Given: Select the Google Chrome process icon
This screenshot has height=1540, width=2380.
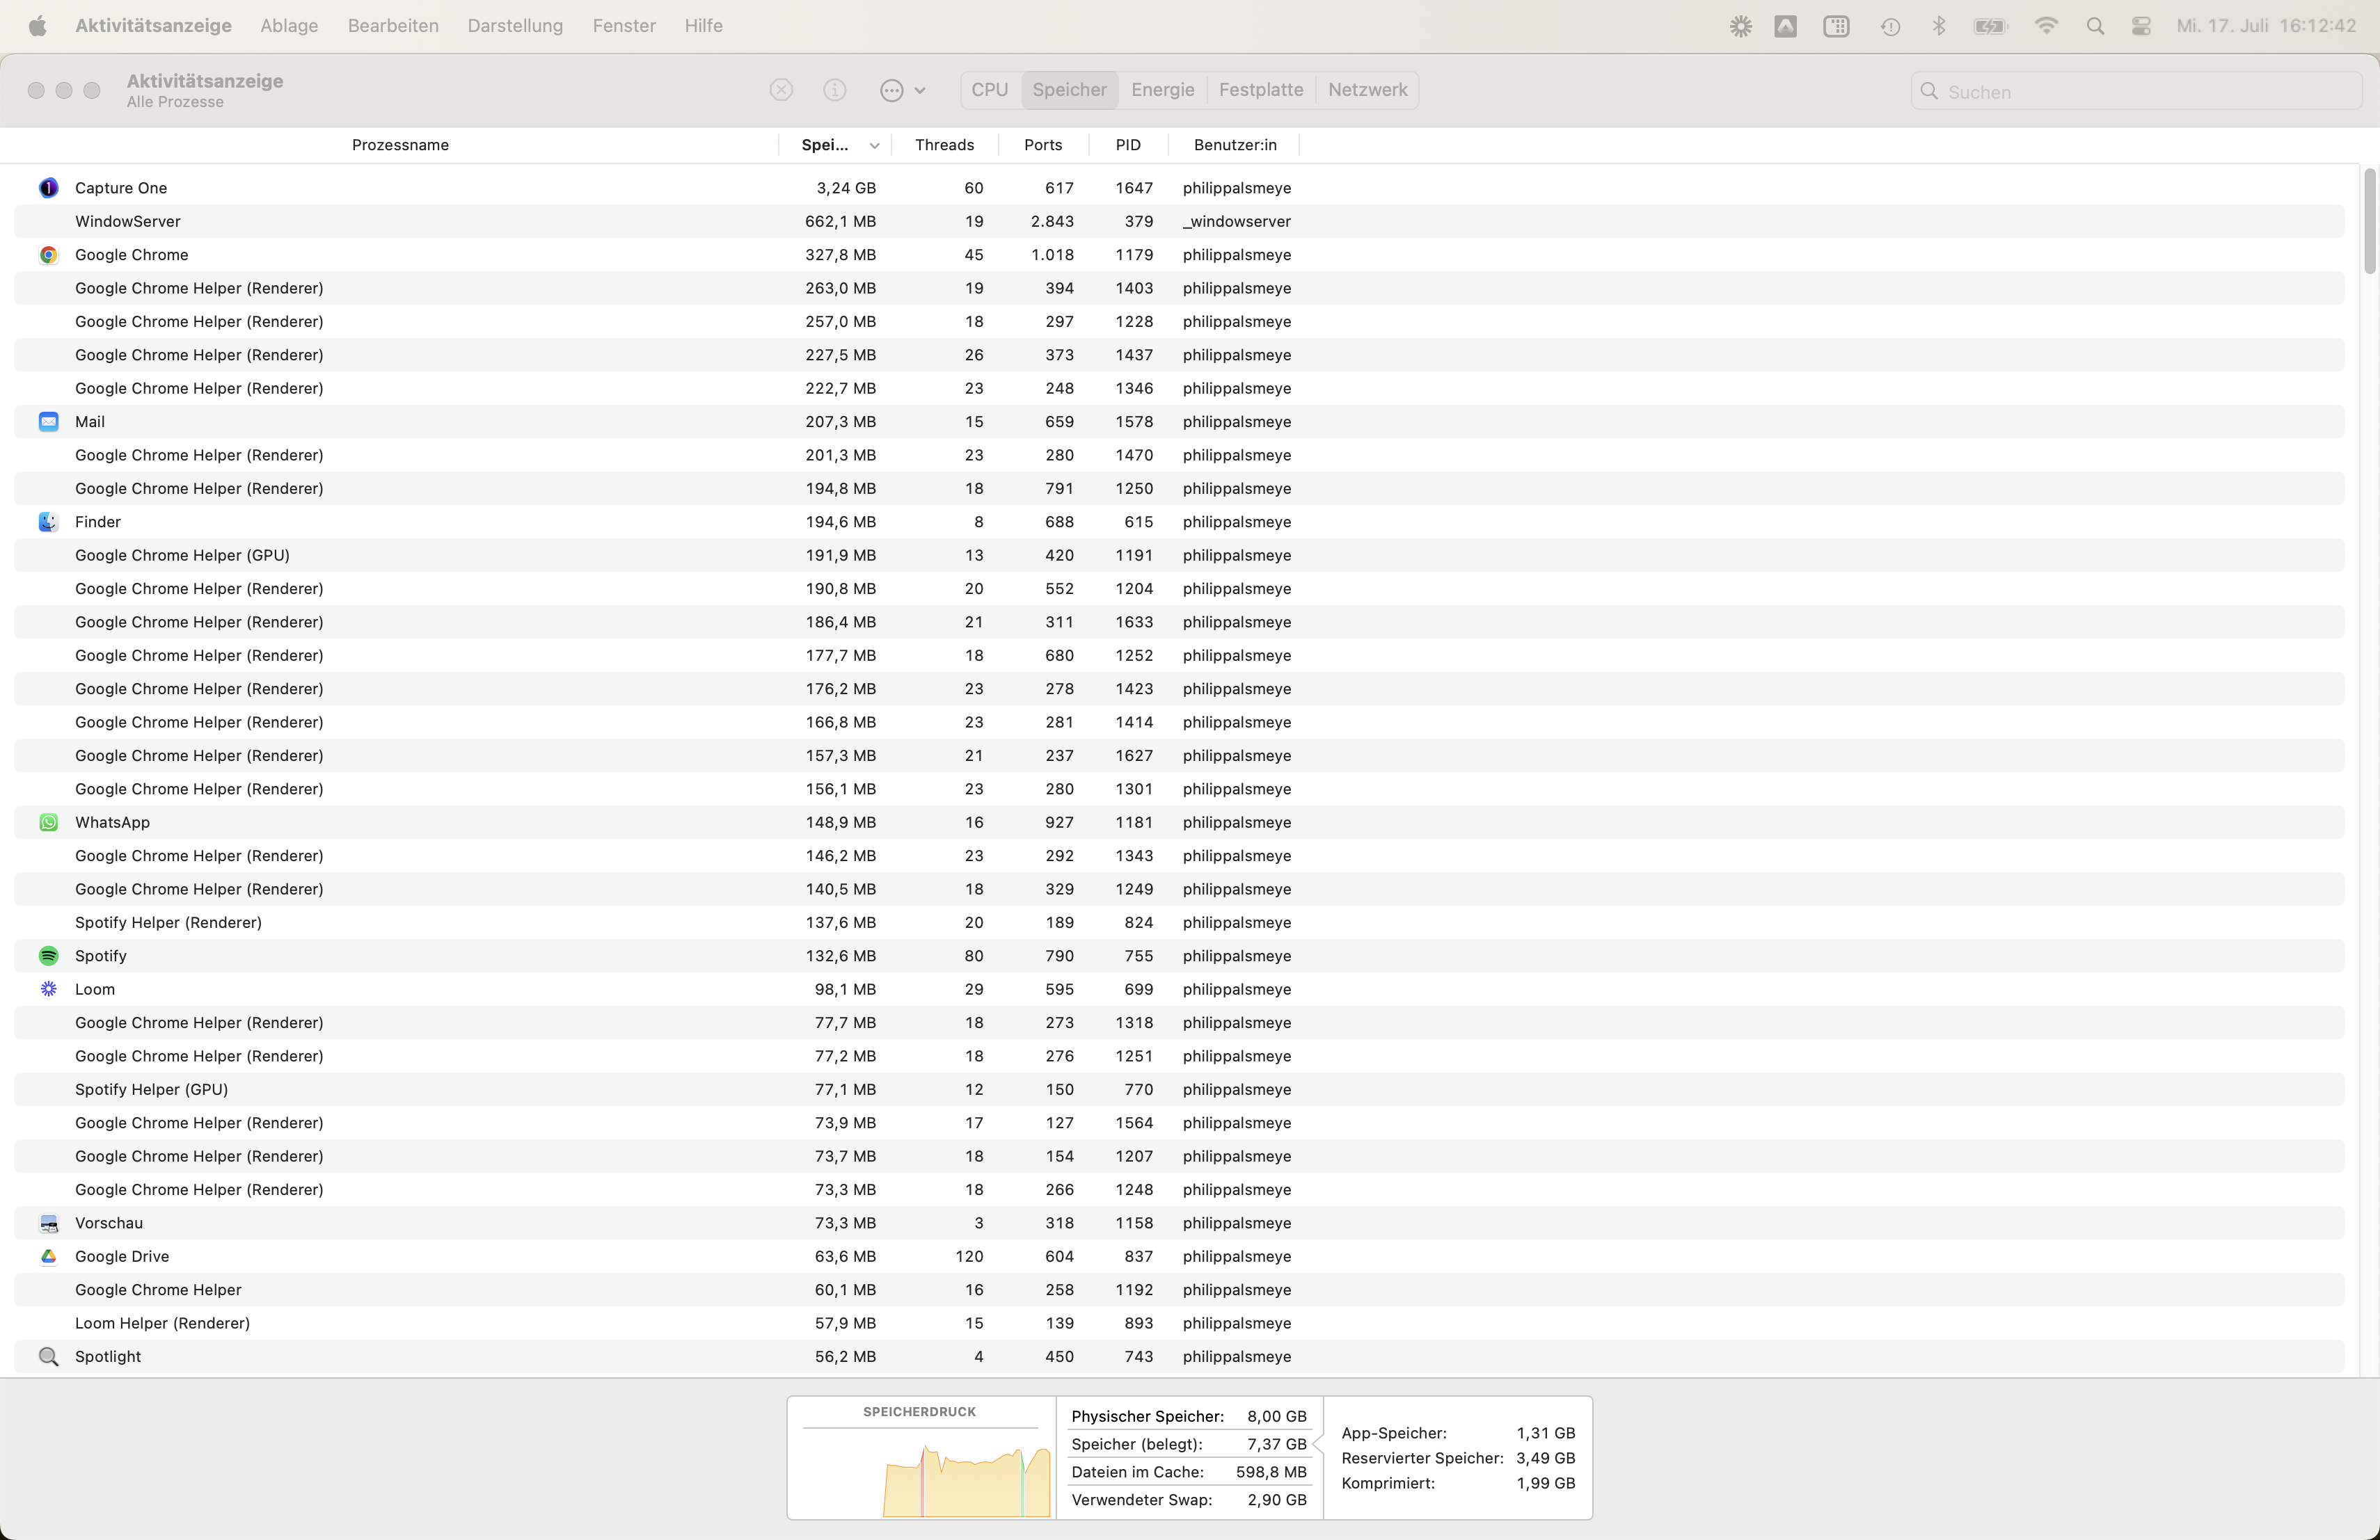Looking at the screenshot, I should pos(48,255).
